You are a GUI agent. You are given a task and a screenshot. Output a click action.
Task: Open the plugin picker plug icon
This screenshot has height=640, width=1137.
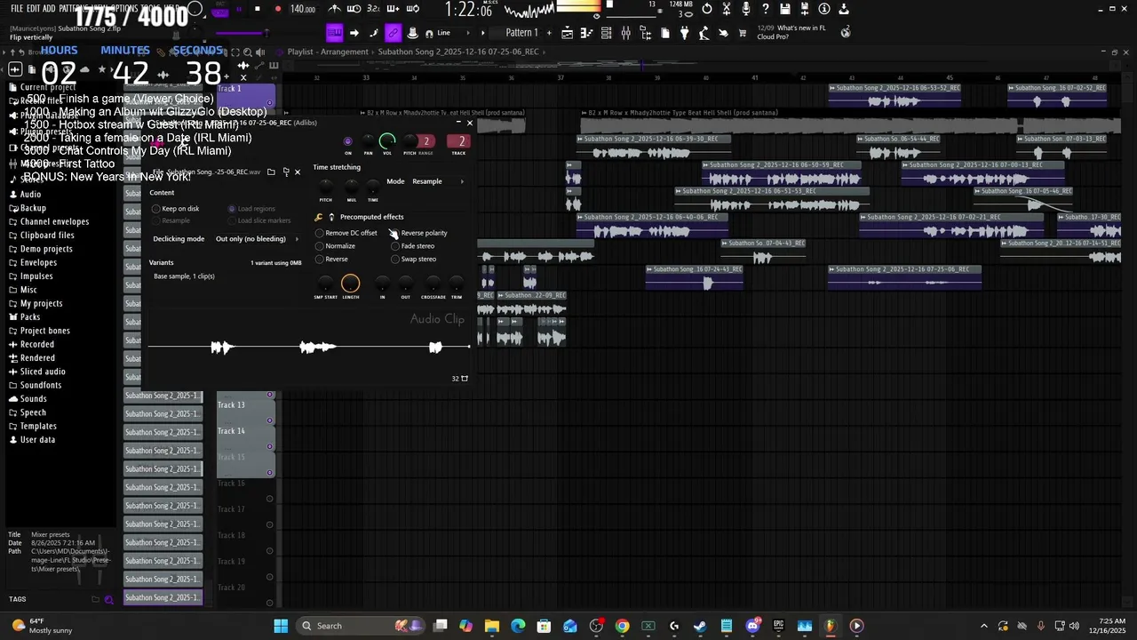click(684, 33)
